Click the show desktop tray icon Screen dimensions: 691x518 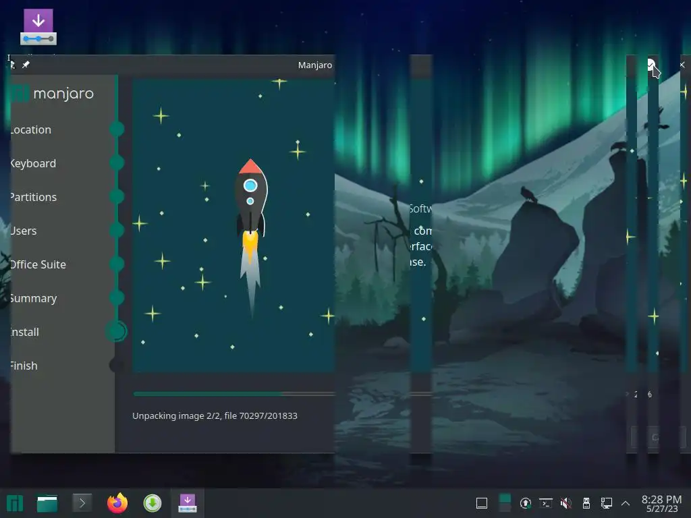tap(482, 503)
